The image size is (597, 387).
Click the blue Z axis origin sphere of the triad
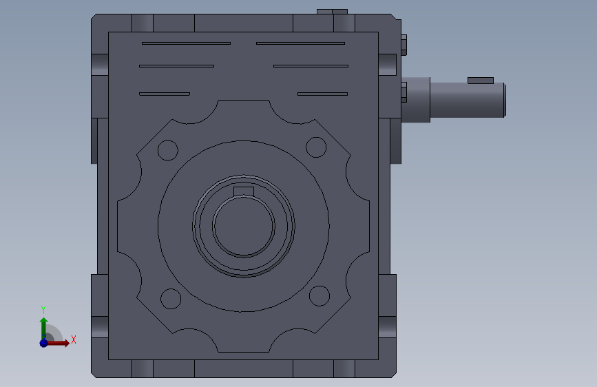point(43,343)
